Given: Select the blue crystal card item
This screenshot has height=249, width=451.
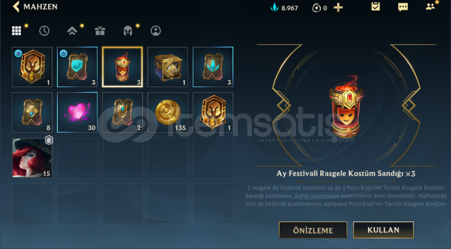Looking at the screenshot, I should (213, 67).
